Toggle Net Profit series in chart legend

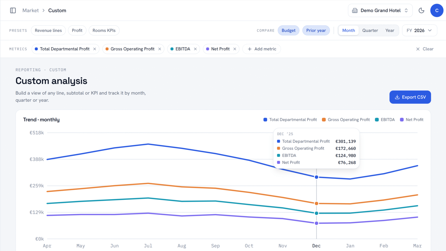point(411,119)
